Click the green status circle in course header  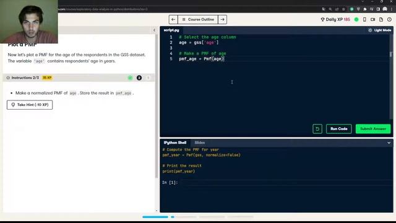(x=356, y=19)
